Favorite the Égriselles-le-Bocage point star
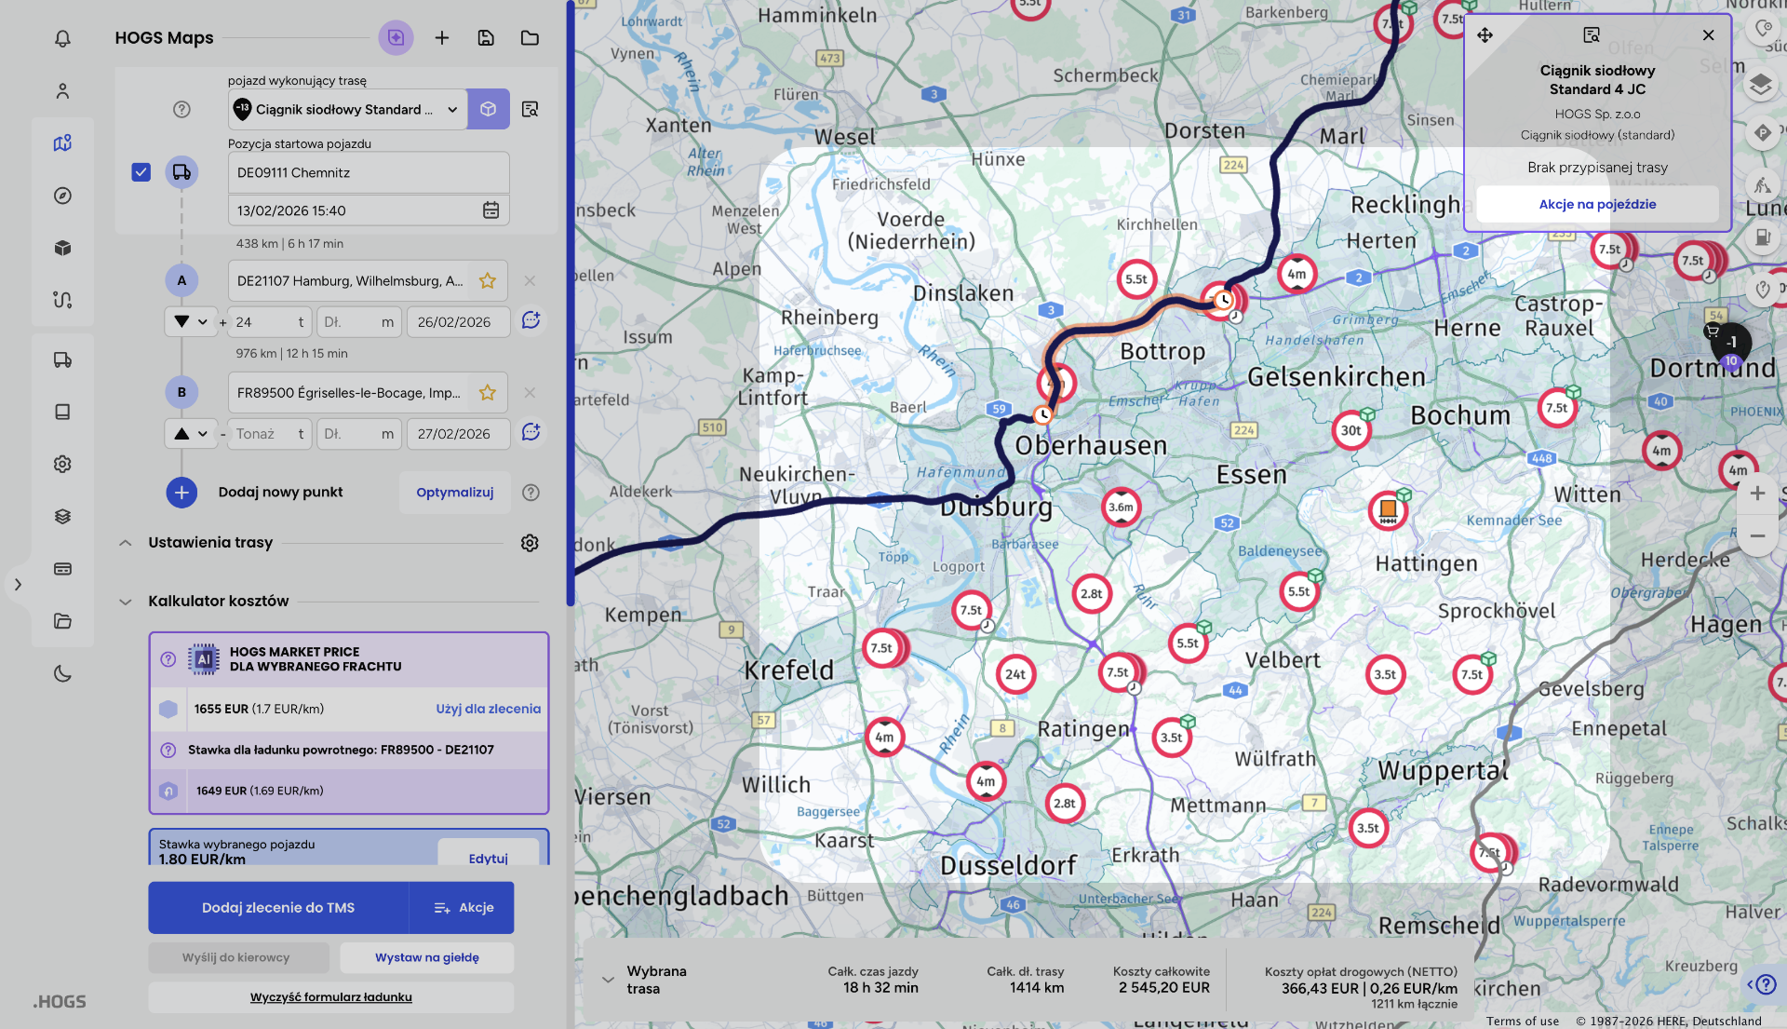Viewport: 1787px width, 1029px height. click(x=487, y=393)
